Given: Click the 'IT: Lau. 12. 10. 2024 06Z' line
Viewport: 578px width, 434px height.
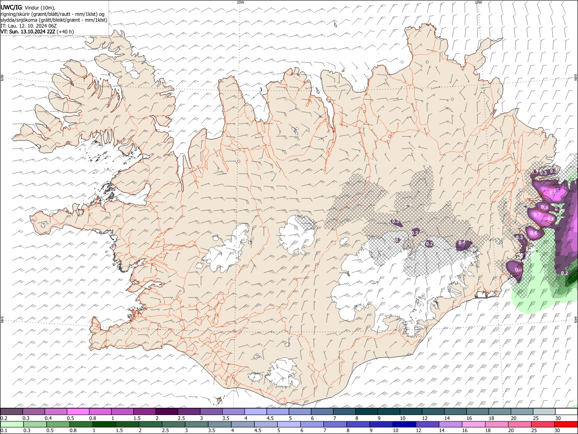Looking at the screenshot, I should [x=29, y=26].
